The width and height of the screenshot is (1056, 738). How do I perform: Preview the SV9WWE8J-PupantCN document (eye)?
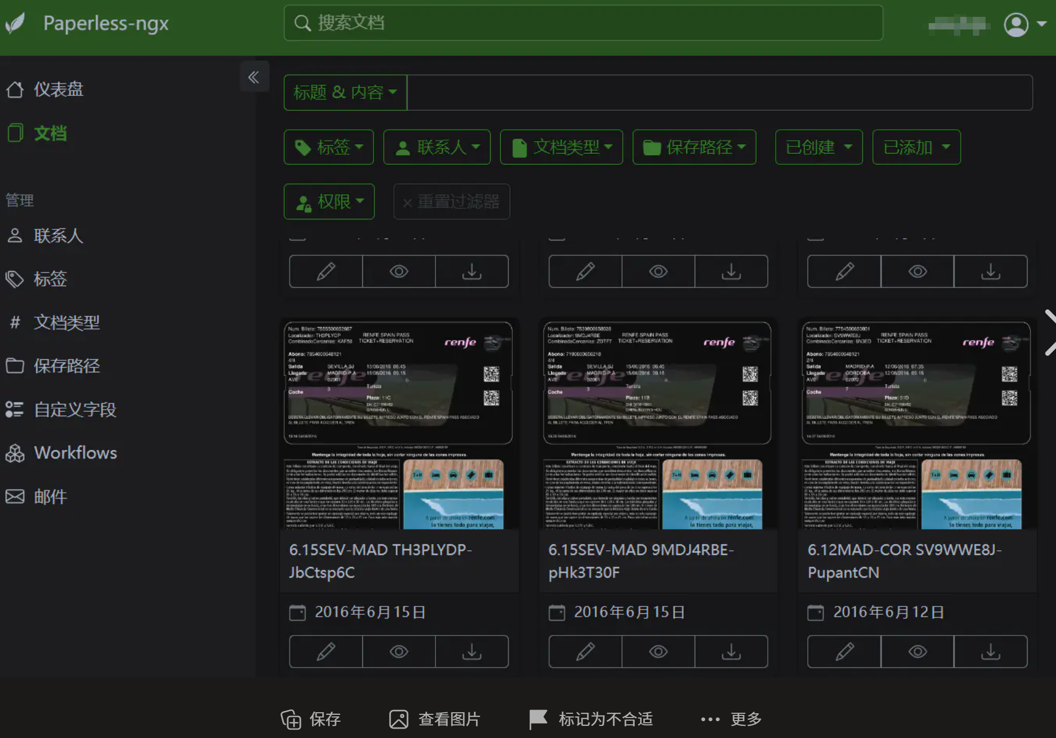[x=918, y=652]
